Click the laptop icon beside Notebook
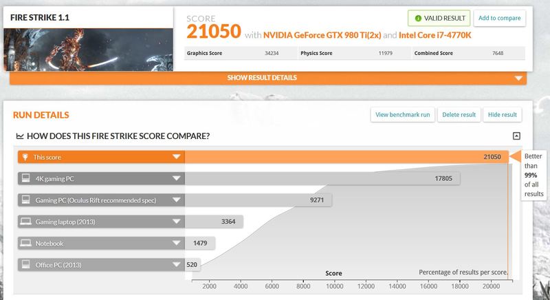Viewport: 550px width, 300px height. click(x=26, y=243)
